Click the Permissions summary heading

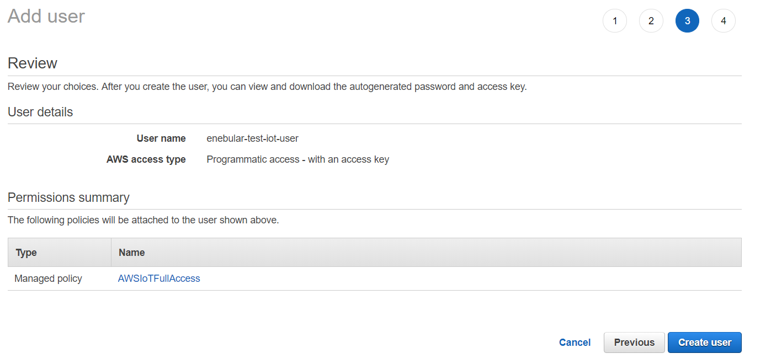pyautogui.click(x=68, y=197)
